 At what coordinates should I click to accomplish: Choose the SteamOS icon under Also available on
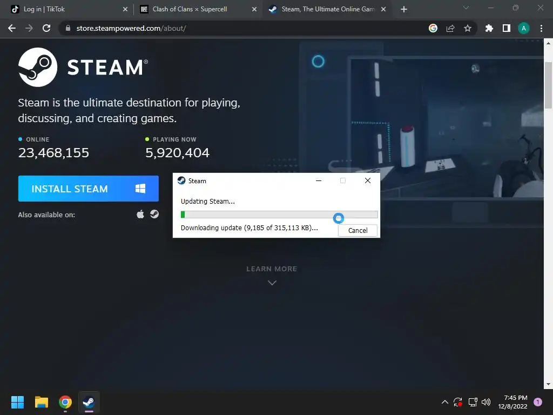pos(154,214)
